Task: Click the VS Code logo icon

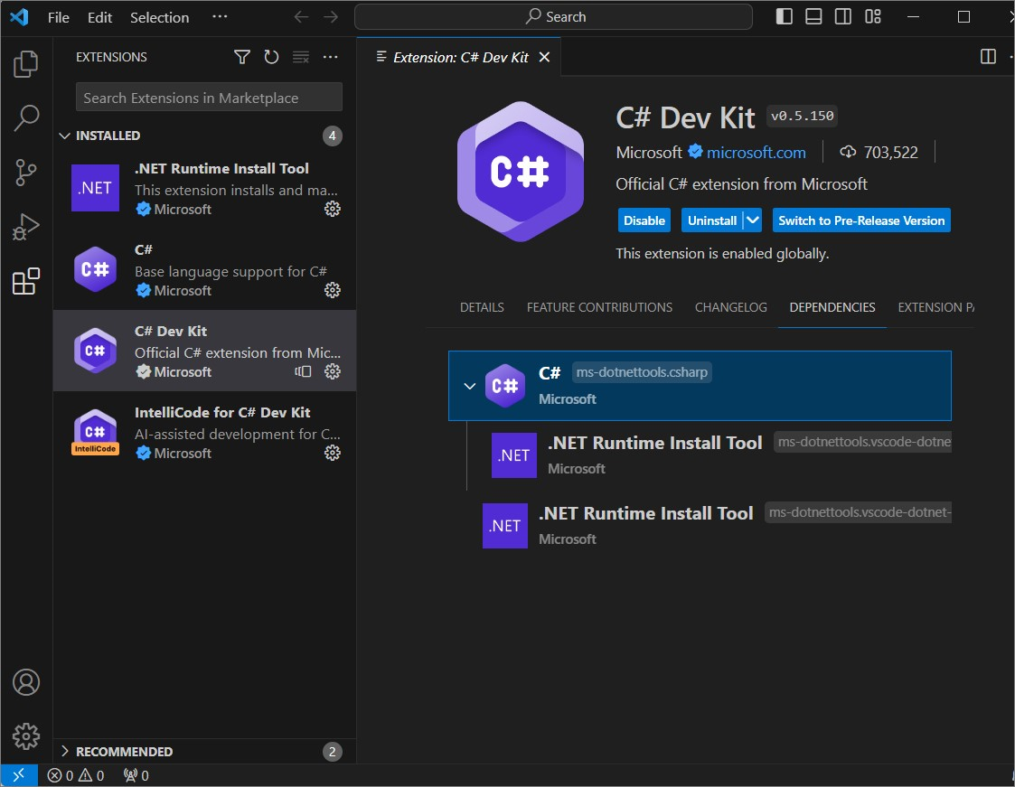Action: (x=19, y=17)
